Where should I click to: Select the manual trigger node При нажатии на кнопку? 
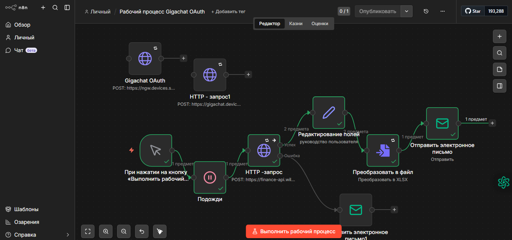click(x=156, y=150)
